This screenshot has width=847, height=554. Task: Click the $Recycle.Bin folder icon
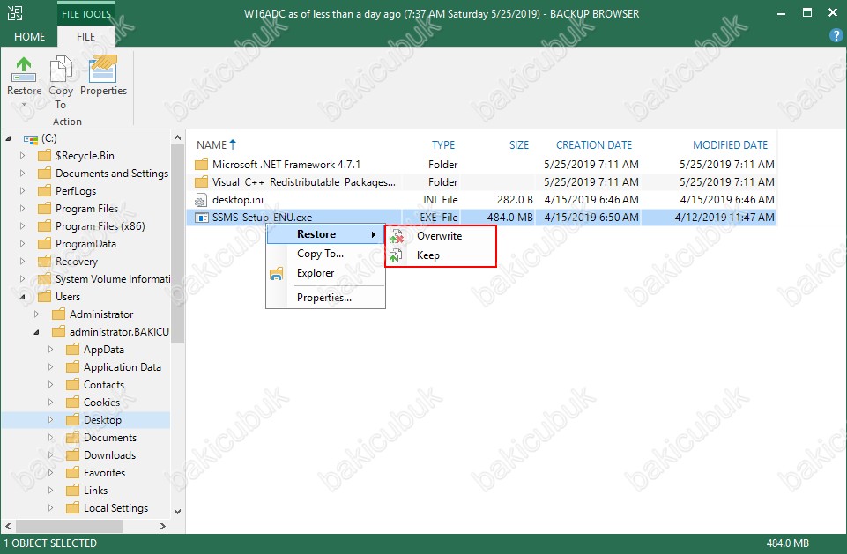click(x=45, y=156)
